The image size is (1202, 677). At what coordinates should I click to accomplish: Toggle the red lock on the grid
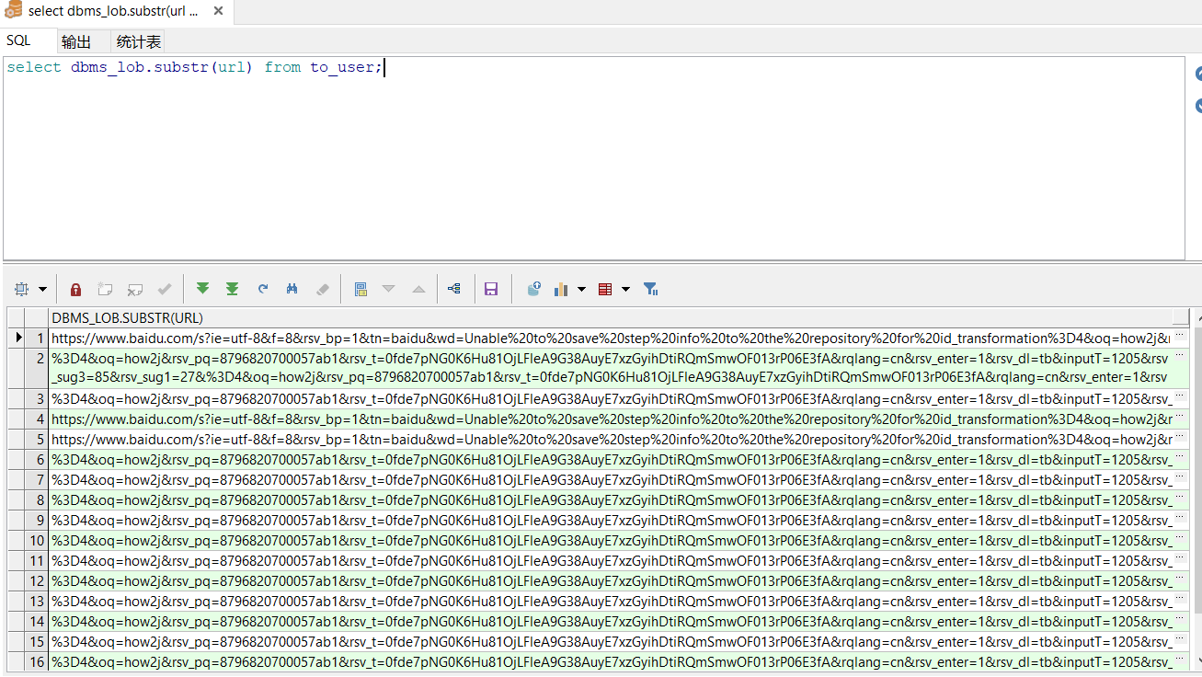tap(74, 289)
